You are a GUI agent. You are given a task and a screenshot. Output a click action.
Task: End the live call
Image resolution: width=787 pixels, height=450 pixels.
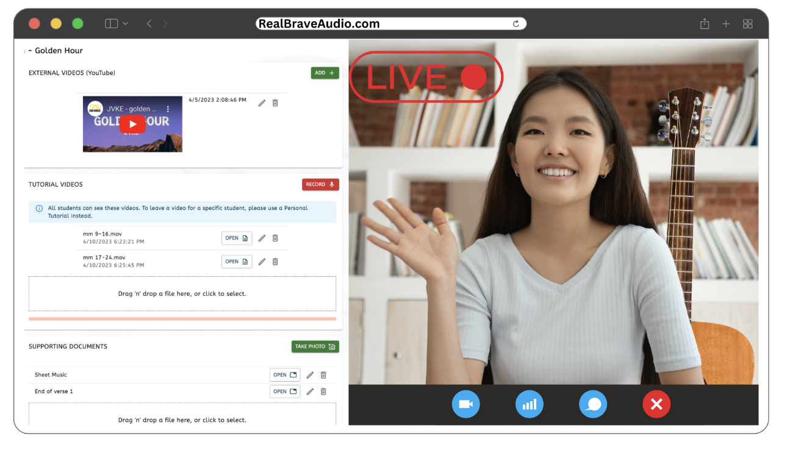coord(656,404)
